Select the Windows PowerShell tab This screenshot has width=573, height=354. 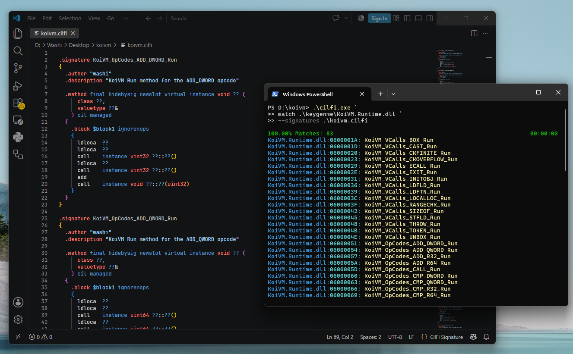point(318,94)
